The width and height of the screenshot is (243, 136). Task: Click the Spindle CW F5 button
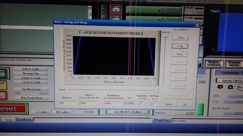230,80
